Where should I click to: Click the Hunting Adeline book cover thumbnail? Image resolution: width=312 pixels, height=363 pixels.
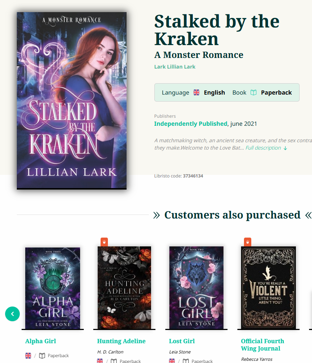[124, 288]
